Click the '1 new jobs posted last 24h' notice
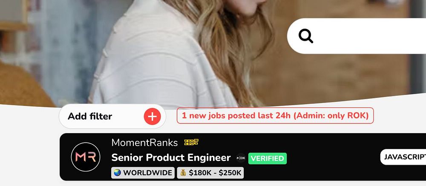The image size is (426, 186). coord(275,116)
